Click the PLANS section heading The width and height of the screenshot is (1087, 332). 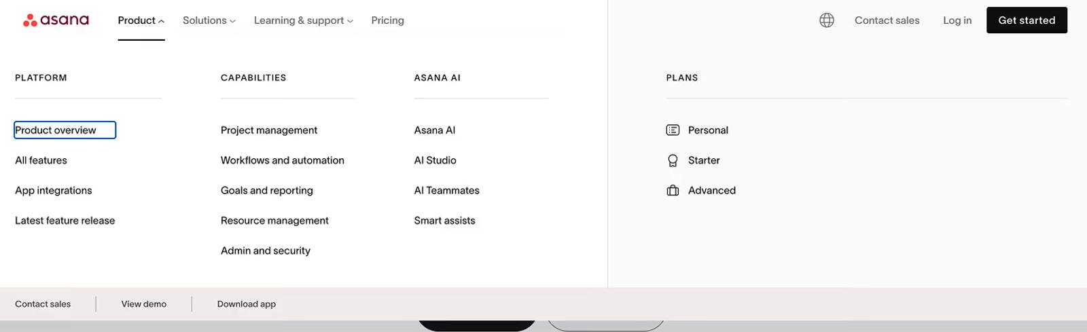pyautogui.click(x=682, y=78)
